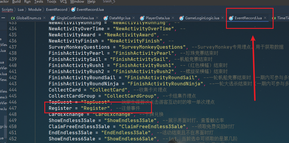Switch to the PlayerData.lua tab

click(x=157, y=18)
